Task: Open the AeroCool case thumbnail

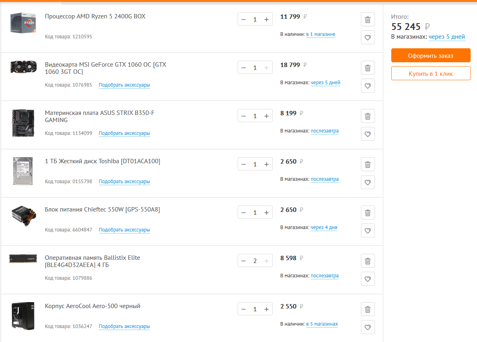Action: pyautogui.click(x=23, y=316)
